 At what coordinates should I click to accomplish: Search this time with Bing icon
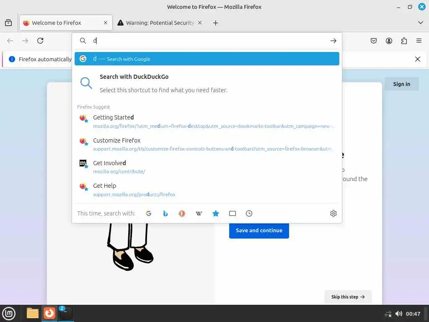point(165,213)
